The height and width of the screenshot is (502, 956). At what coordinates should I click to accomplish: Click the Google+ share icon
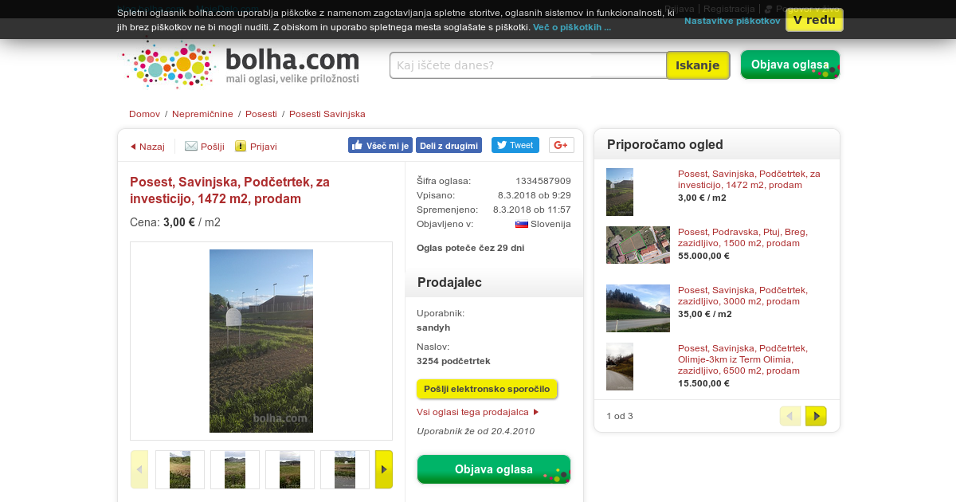point(562,145)
